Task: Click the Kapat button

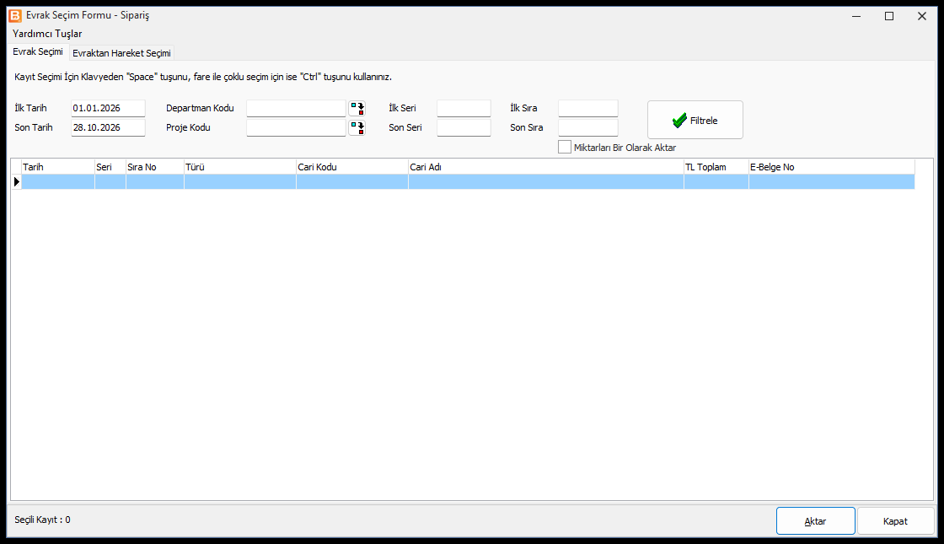Action: (x=895, y=521)
